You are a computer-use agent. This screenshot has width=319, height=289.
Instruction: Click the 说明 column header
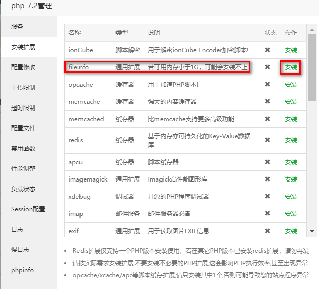click(x=154, y=32)
